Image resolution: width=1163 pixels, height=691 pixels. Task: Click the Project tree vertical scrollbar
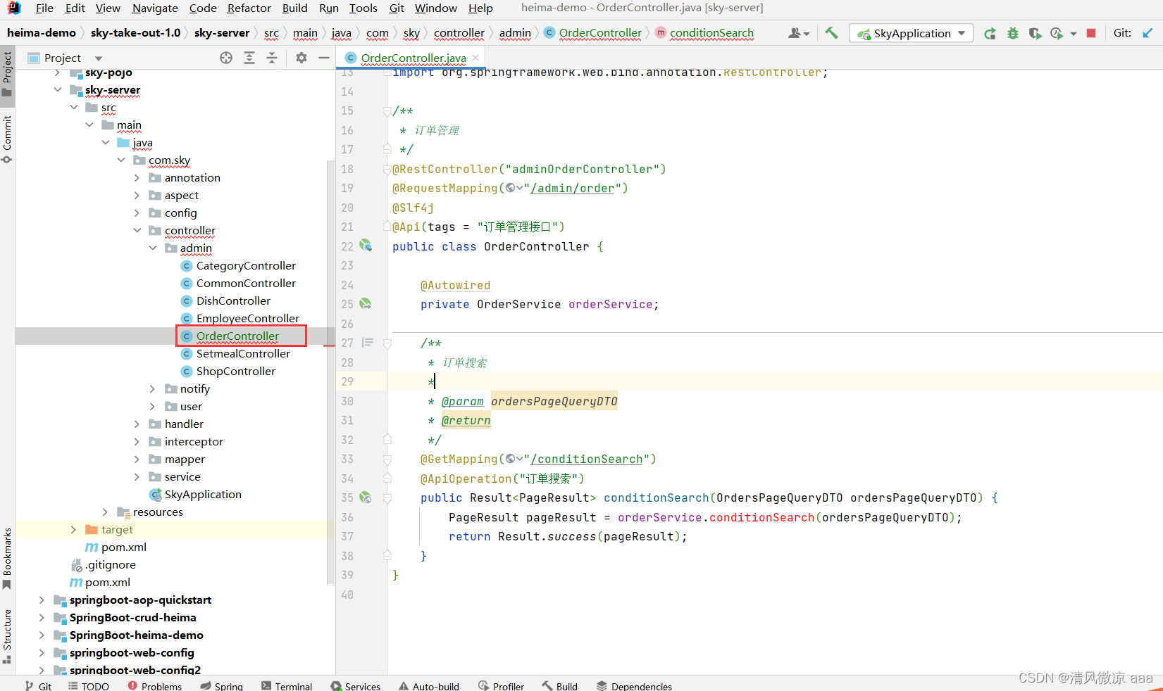(330, 372)
